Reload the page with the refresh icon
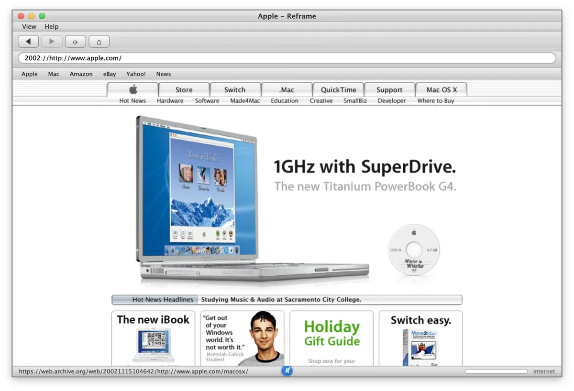 [x=75, y=42]
